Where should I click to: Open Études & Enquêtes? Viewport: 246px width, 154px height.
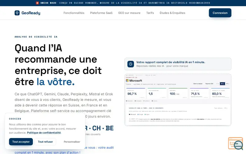[x=173, y=13]
